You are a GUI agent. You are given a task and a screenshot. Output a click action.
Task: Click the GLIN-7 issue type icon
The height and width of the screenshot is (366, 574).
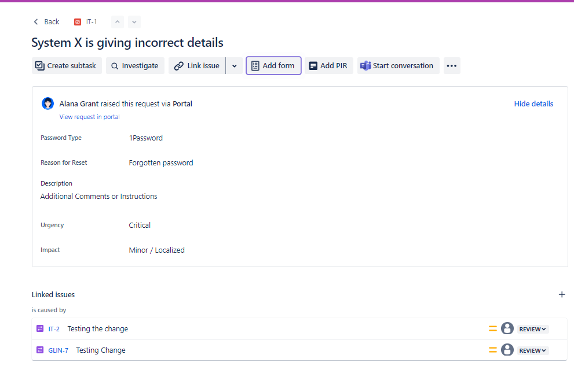click(39, 350)
